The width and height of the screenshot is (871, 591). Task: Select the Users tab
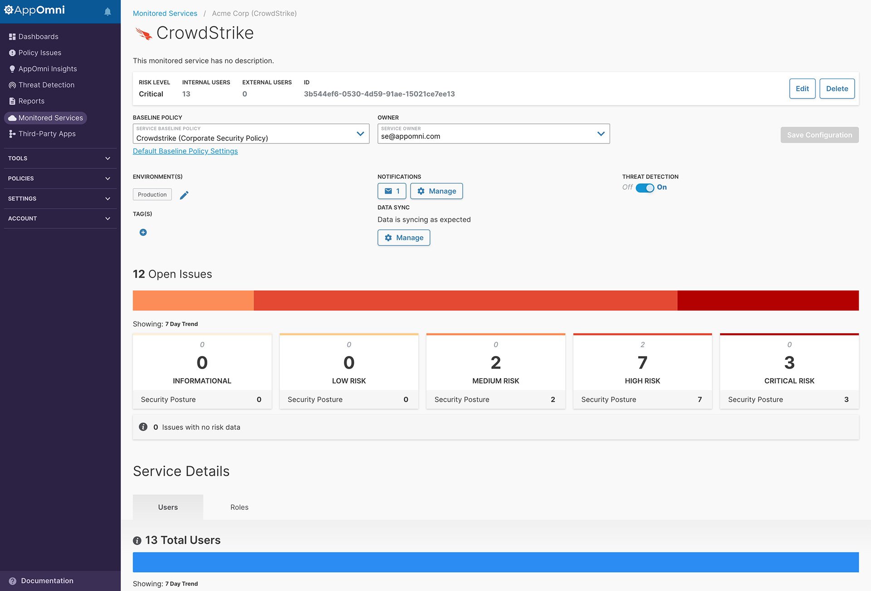coord(168,507)
